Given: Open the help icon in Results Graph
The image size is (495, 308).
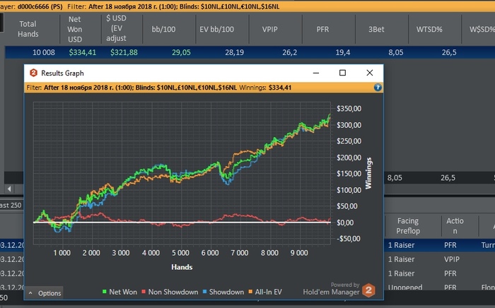Looking at the screenshot, I should coord(378,88).
